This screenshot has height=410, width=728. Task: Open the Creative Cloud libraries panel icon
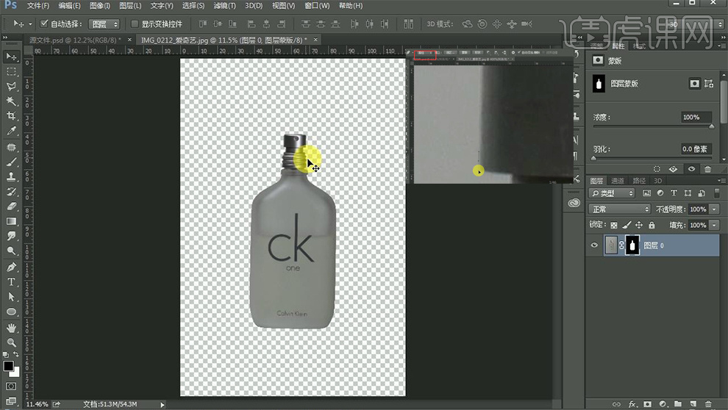(574, 203)
